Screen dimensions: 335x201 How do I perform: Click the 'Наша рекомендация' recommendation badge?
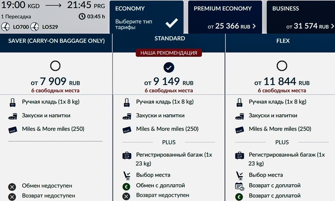(169, 53)
